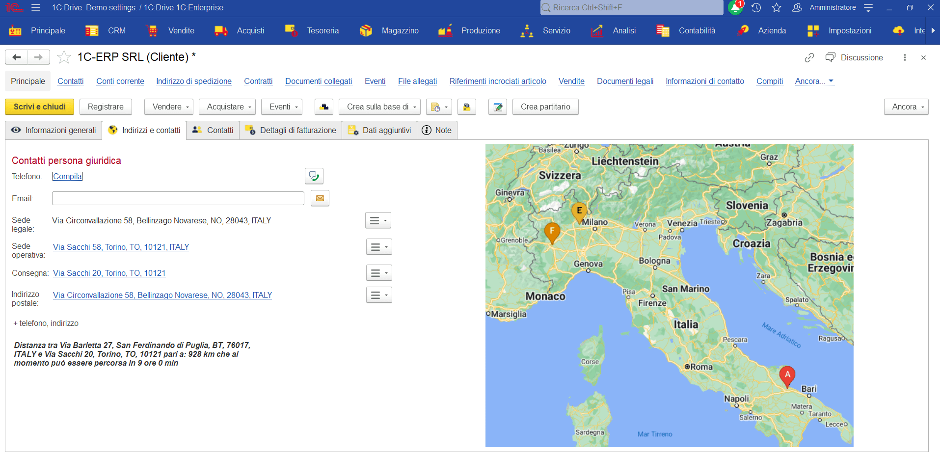Click the yellow folder stack icon

(467, 107)
